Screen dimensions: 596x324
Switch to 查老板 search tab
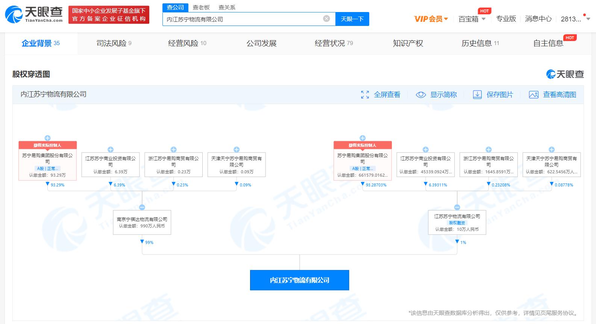point(201,8)
